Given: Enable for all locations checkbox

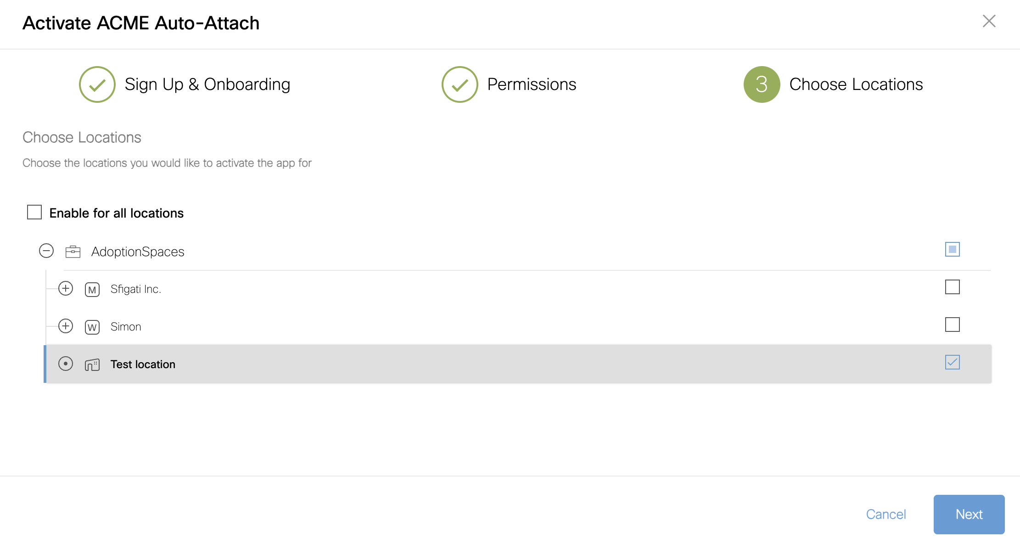Looking at the screenshot, I should pos(34,213).
